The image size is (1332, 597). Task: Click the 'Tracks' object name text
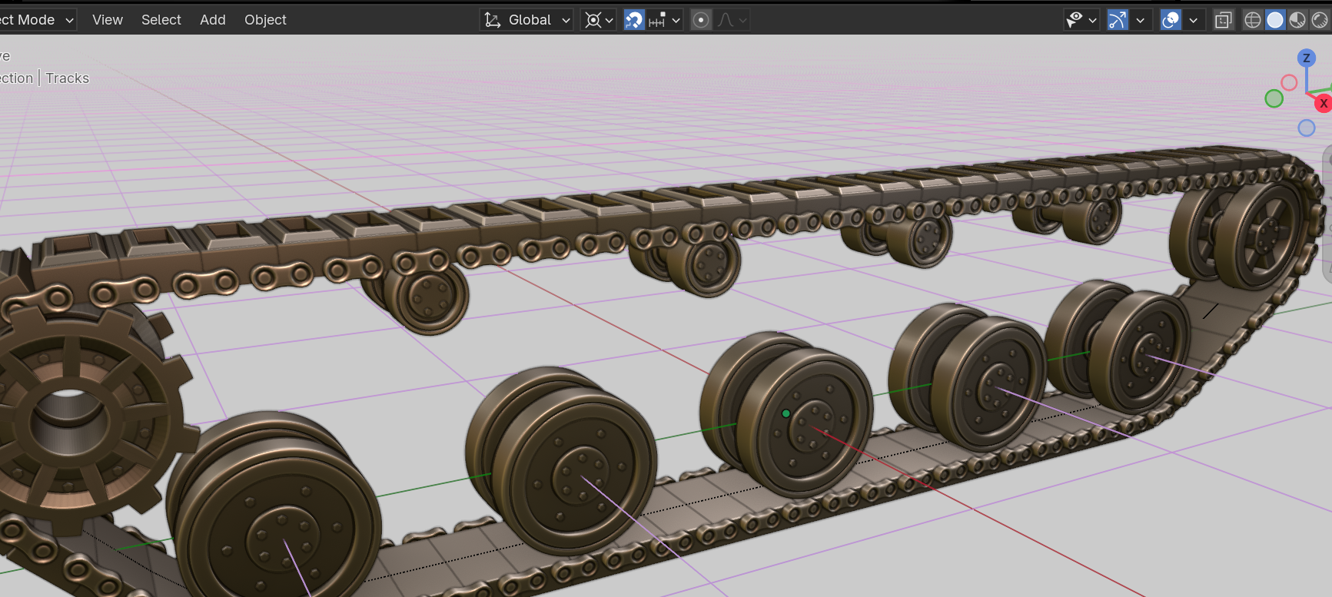click(68, 78)
